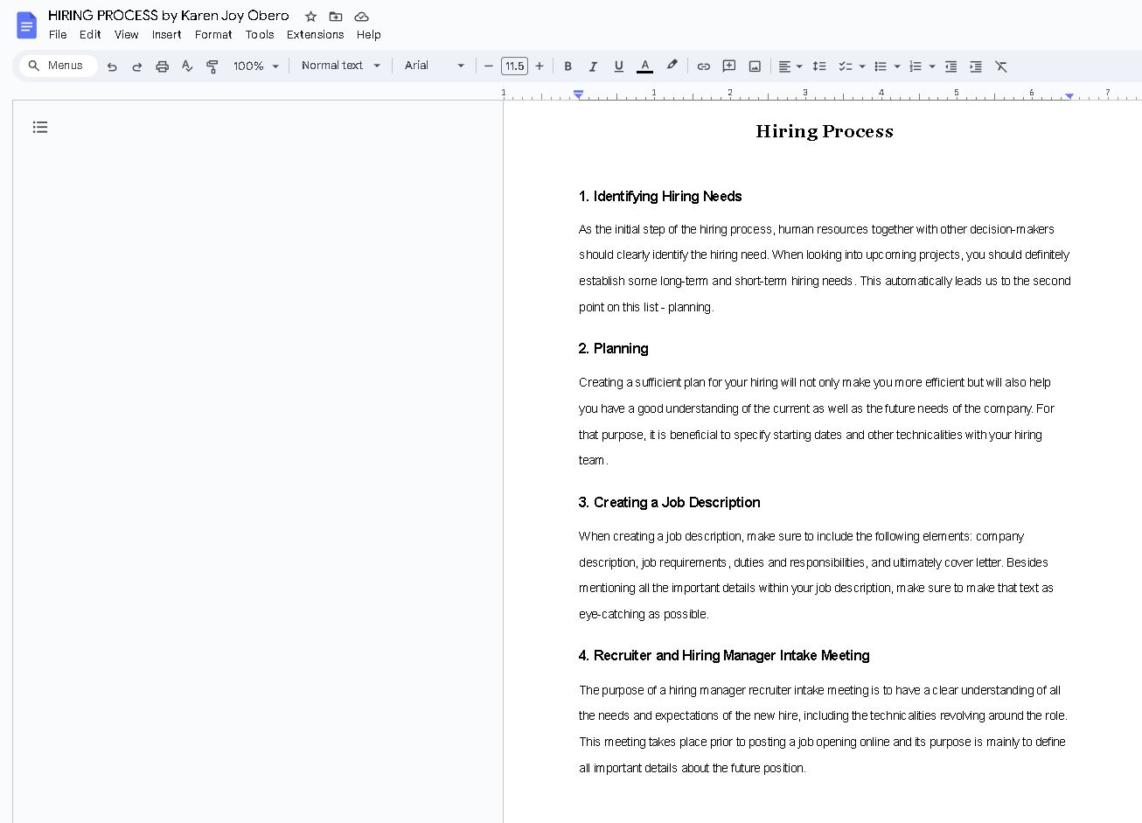1142x823 pixels.
Task: Click the Insert link icon
Action: [703, 66]
